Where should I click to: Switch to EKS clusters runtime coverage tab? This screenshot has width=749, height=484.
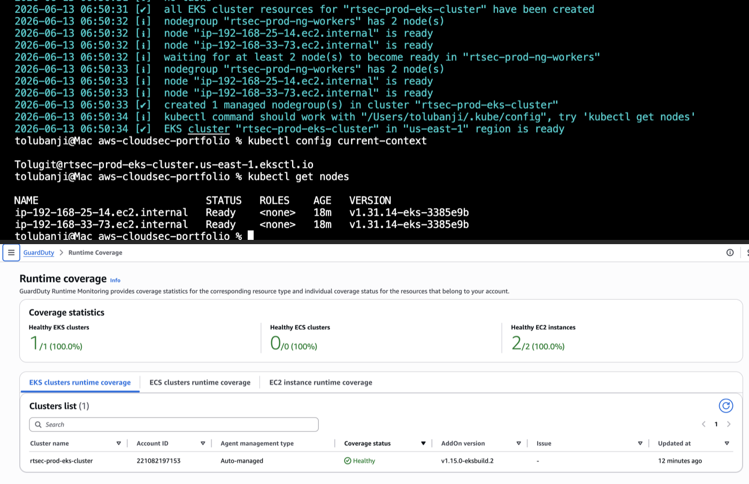pyautogui.click(x=80, y=382)
